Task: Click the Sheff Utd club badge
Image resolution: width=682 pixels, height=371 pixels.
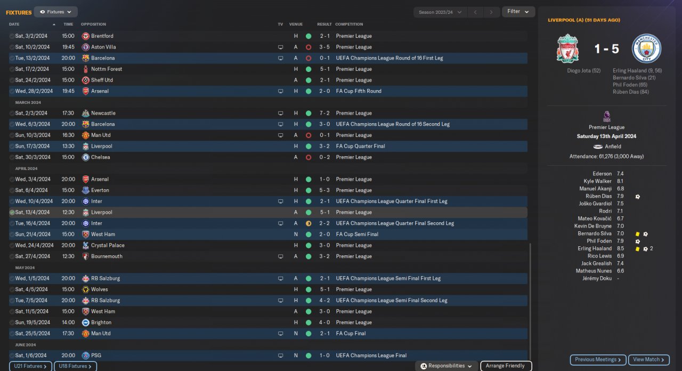Action: point(85,80)
